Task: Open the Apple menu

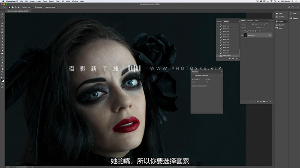Action: point(3,1)
